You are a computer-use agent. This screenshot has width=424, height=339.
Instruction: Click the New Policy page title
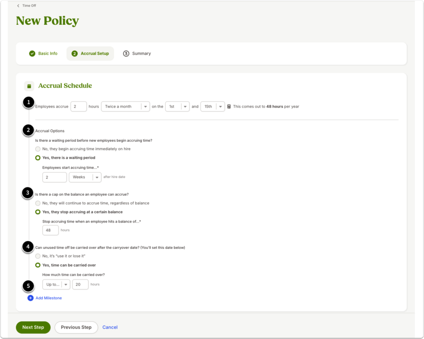[x=48, y=20]
